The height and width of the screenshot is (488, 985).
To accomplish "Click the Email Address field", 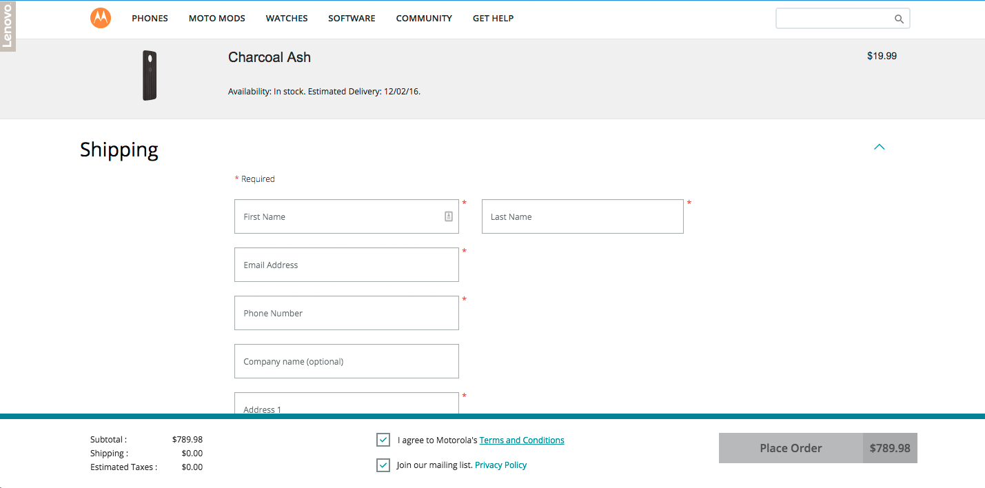I will 347,265.
